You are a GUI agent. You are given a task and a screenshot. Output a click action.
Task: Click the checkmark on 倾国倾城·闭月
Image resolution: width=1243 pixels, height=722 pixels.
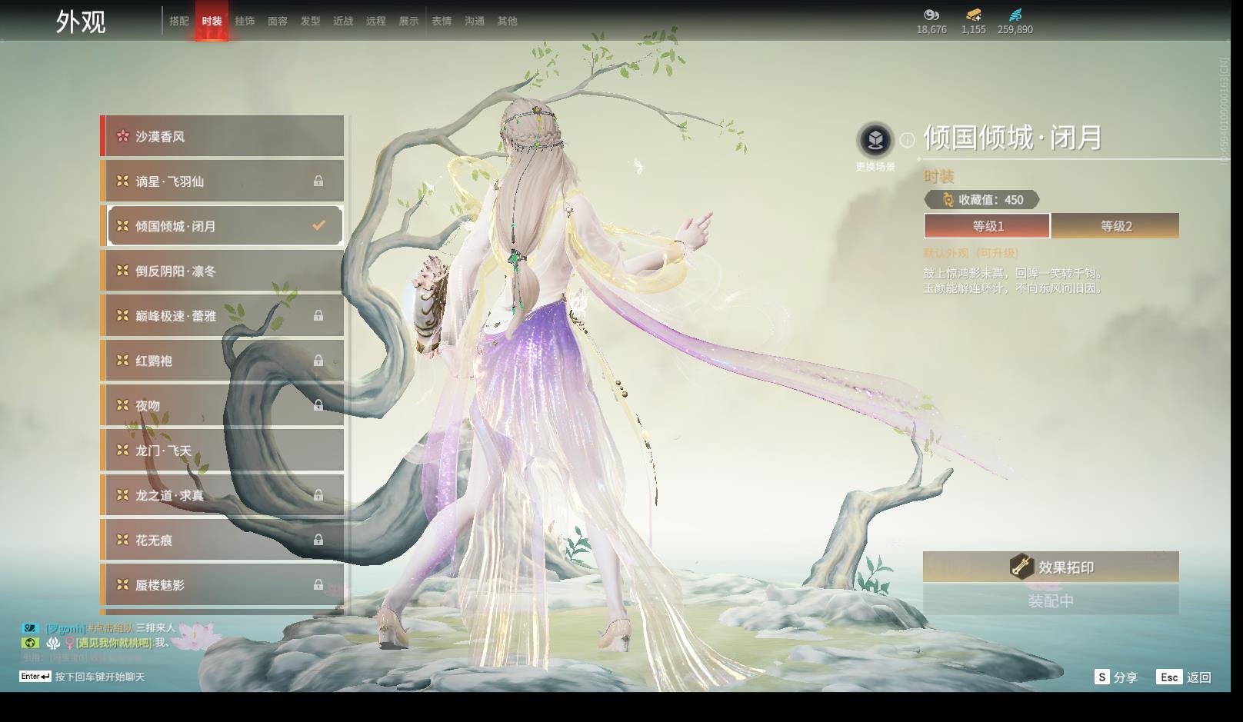tap(318, 225)
